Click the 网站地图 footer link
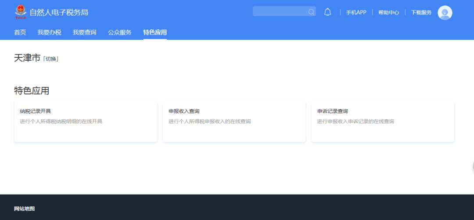The image size is (474, 220). [x=25, y=209]
